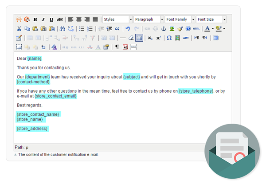266x184 pixels.
Task: Toggle absolute positioning
Action: (43, 47)
